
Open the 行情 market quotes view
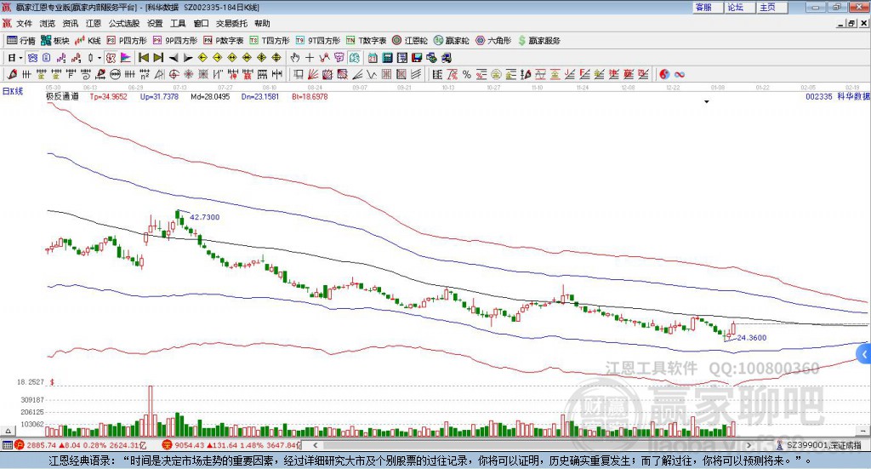point(20,41)
